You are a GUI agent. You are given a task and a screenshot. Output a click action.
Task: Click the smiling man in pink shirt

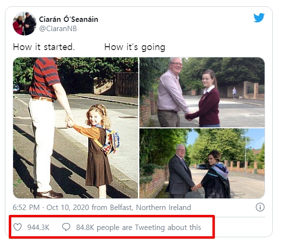pos(172,93)
